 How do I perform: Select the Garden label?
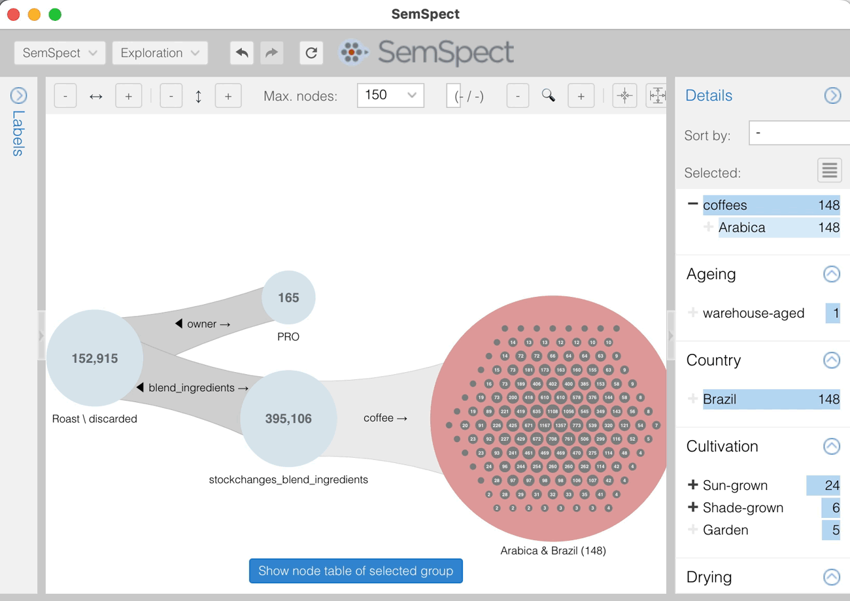tap(725, 530)
